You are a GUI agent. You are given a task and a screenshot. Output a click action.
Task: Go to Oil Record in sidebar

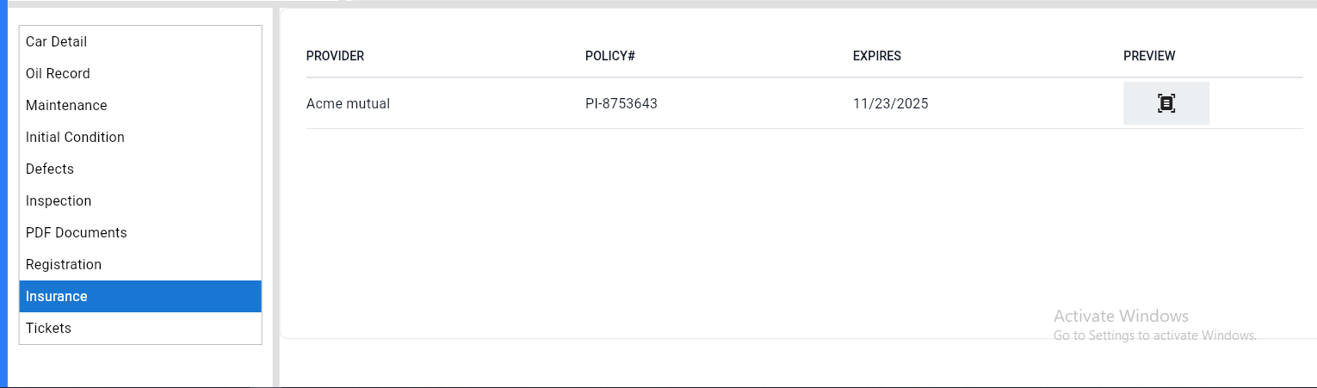[59, 73]
